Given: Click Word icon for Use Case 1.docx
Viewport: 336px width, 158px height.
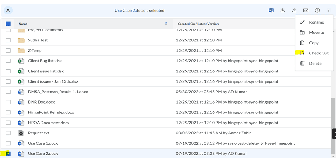Looking at the screenshot, I should 21,143.
